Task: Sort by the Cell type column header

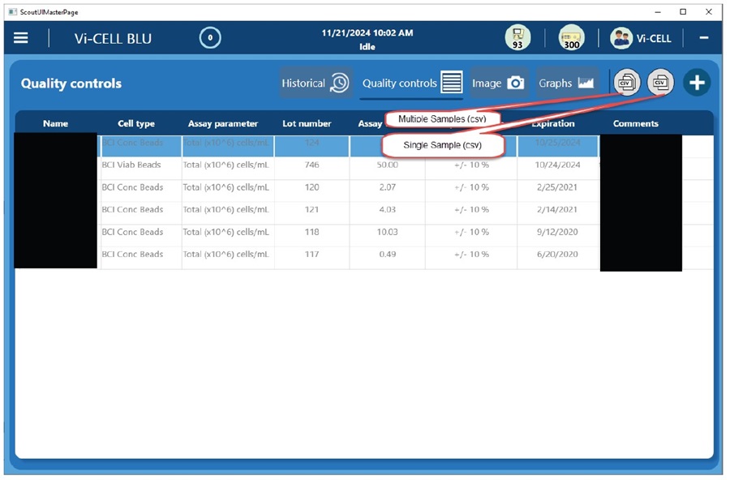Action: point(136,123)
